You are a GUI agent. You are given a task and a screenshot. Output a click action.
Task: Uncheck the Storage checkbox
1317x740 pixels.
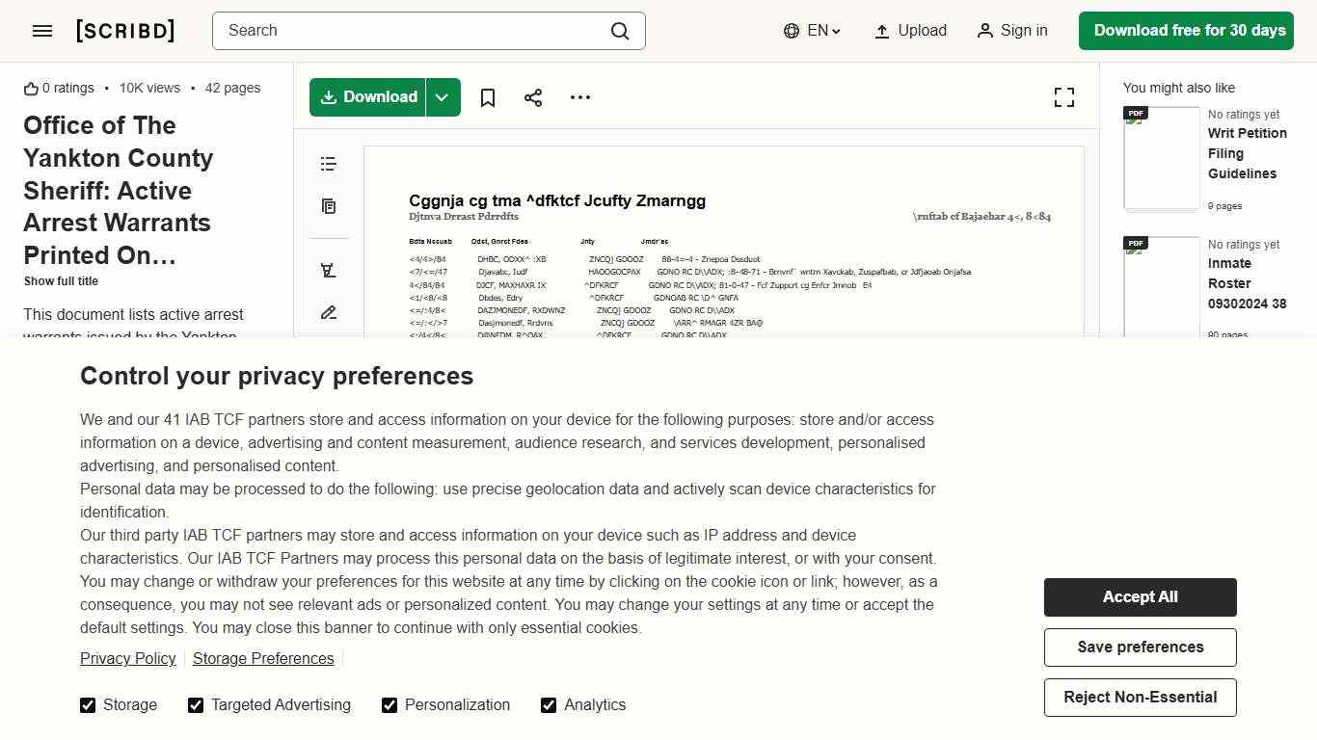pyautogui.click(x=88, y=705)
